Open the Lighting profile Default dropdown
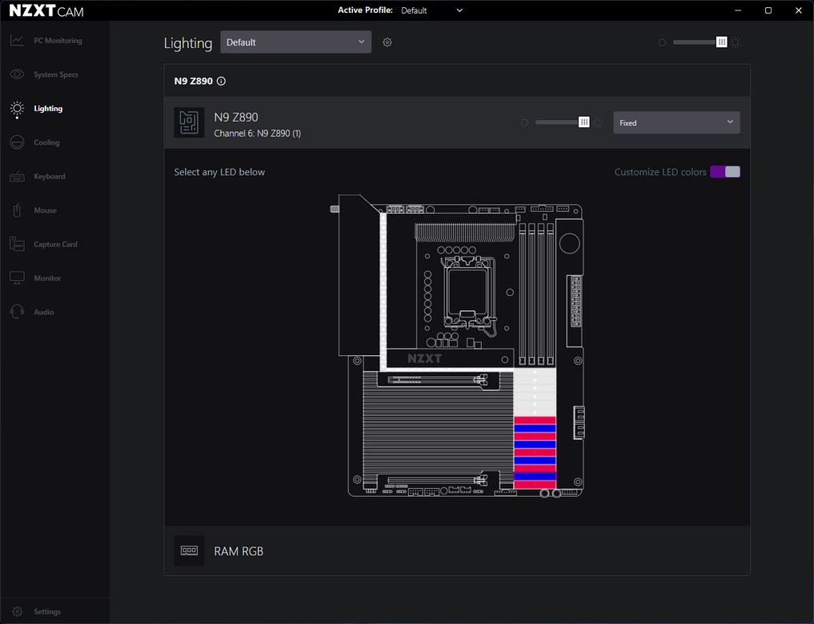 coord(296,42)
